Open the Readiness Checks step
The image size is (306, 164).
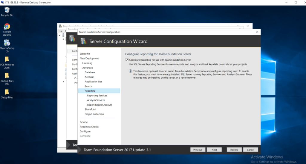89,127
